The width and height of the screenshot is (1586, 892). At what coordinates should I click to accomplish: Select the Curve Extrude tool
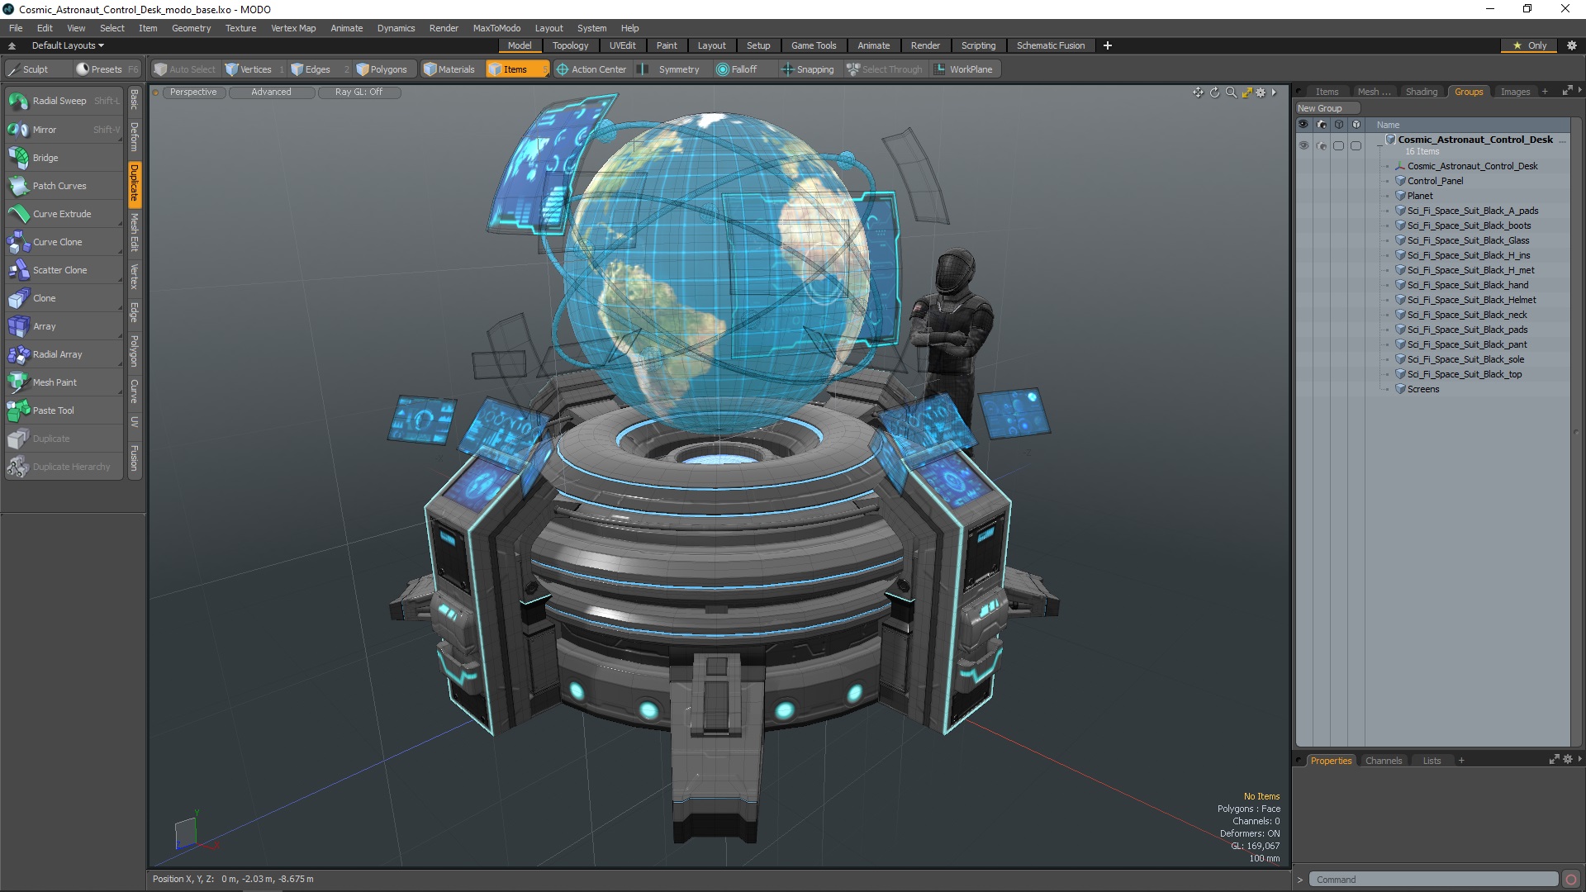click(62, 213)
